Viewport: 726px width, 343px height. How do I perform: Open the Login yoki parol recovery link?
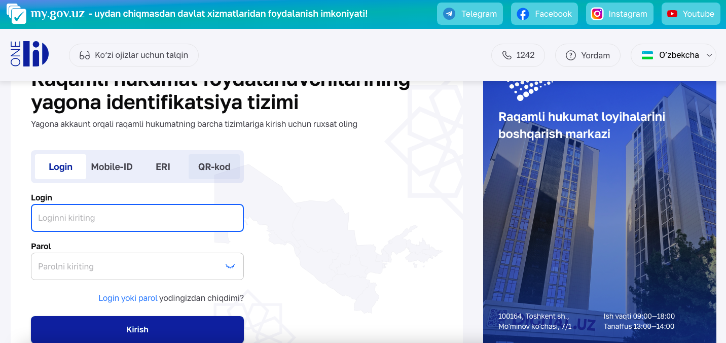click(x=128, y=298)
